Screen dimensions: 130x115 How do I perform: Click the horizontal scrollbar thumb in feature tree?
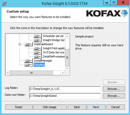(x=31, y=73)
